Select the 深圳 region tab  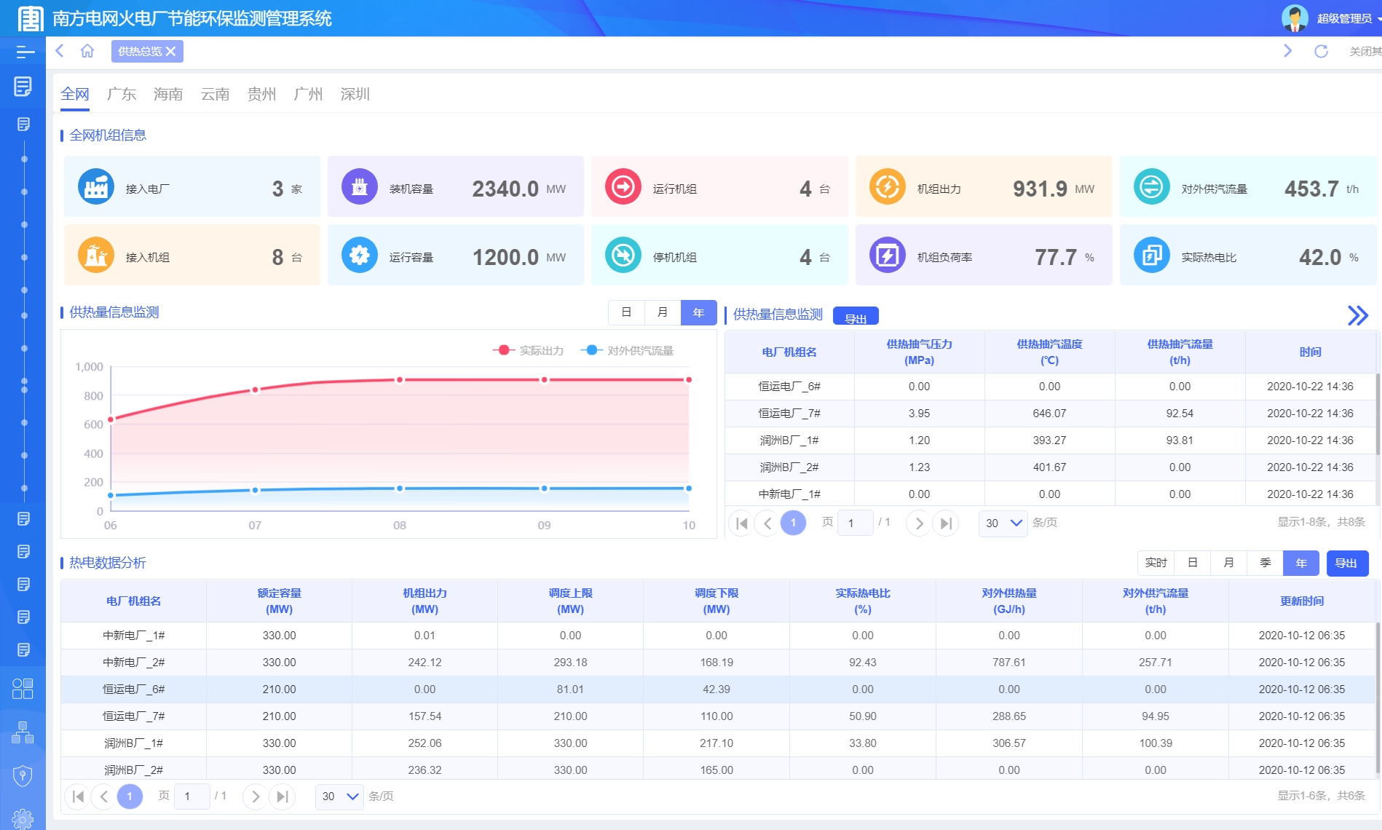(355, 94)
